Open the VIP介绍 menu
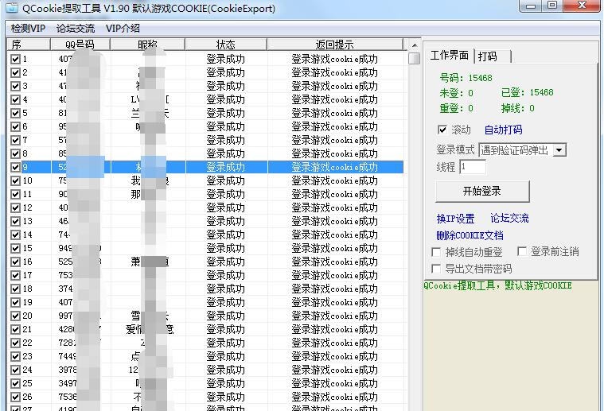Screen dimensions: 604x411 pyautogui.click(x=123, y=29)
